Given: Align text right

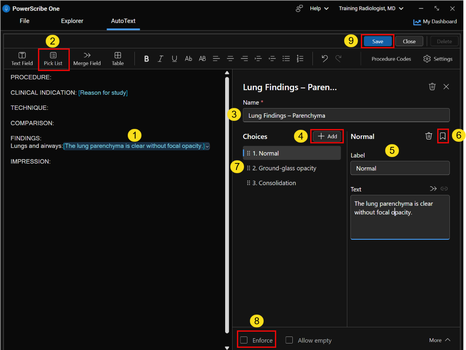Looking at the screenshot, I should (244, 59).
